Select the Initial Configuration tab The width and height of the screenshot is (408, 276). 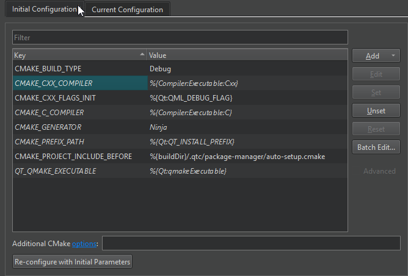click(x=44, y=10)
